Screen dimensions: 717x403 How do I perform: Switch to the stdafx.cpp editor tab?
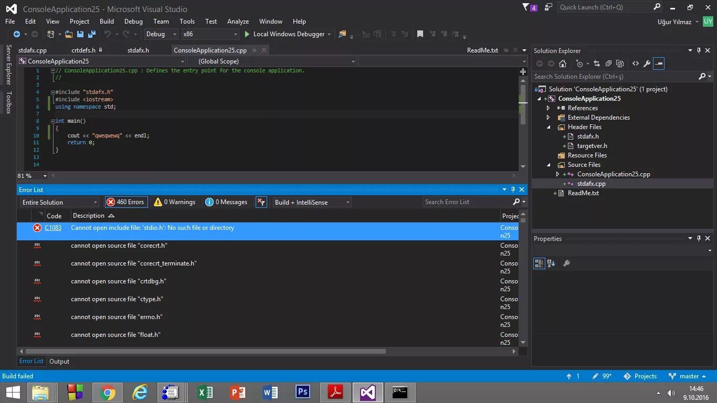tap(33, 50)
